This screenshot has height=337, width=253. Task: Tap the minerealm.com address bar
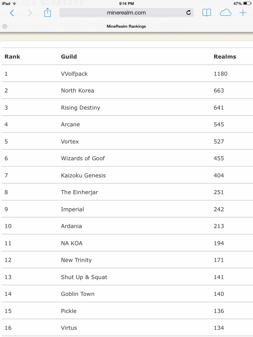click(126, 13)
